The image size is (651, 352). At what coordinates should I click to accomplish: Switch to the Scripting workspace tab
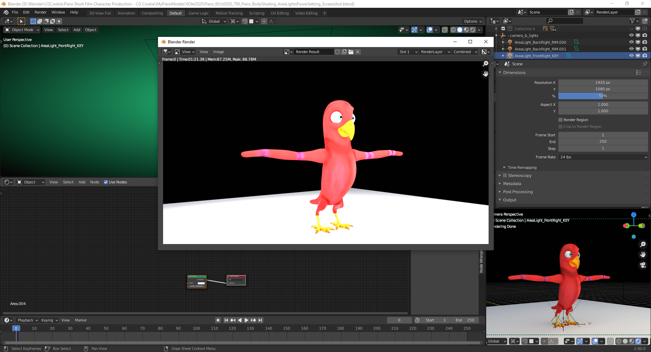click(257, 13)
